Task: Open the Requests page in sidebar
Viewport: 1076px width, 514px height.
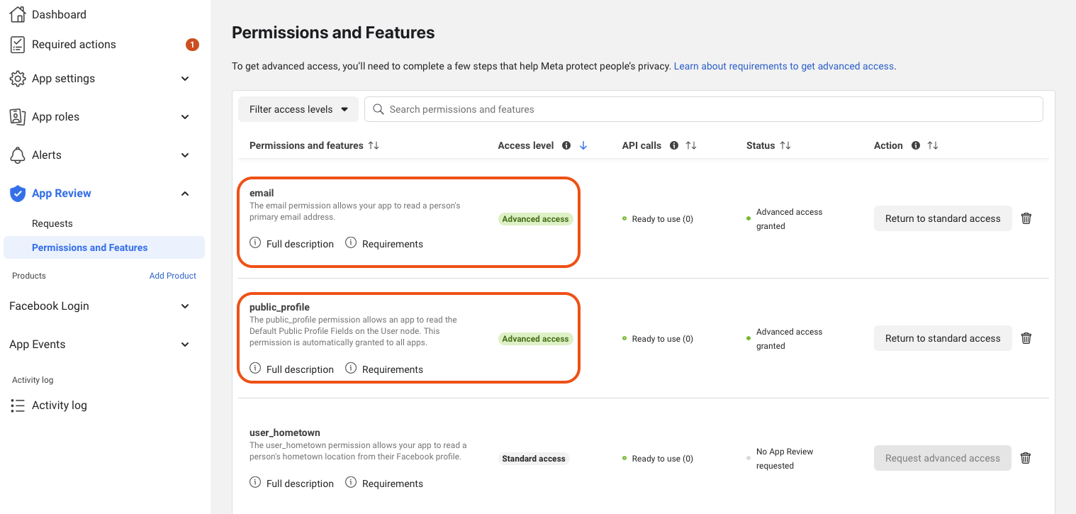Action: 52,223
